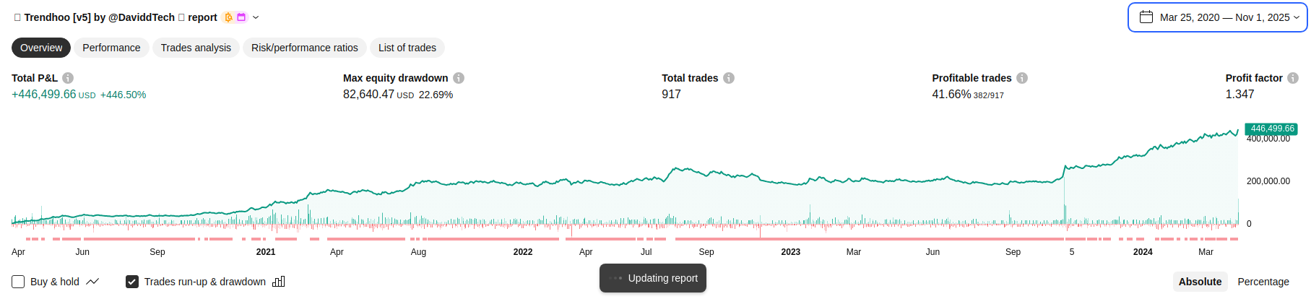
Task: Open the List of trades tab
Action: 407,48
